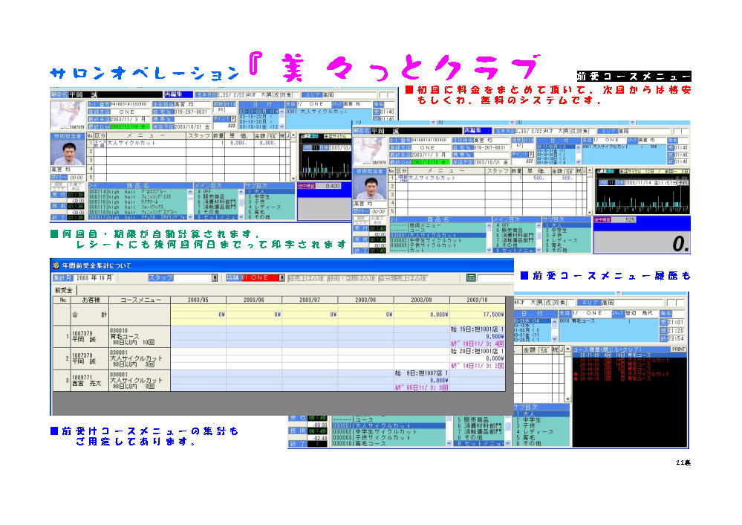Click the 5% tax header button, top-left window

tap(272, 137)
